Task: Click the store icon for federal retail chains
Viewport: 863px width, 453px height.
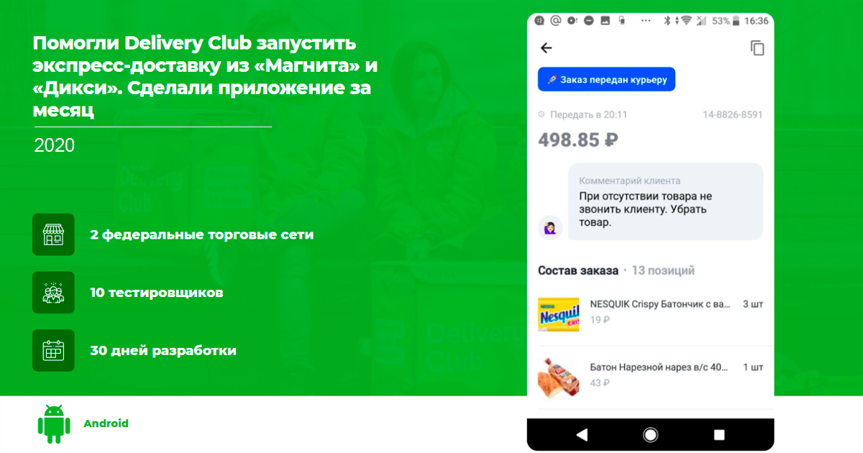Action: pyautogui.click(x=53, y=234)
